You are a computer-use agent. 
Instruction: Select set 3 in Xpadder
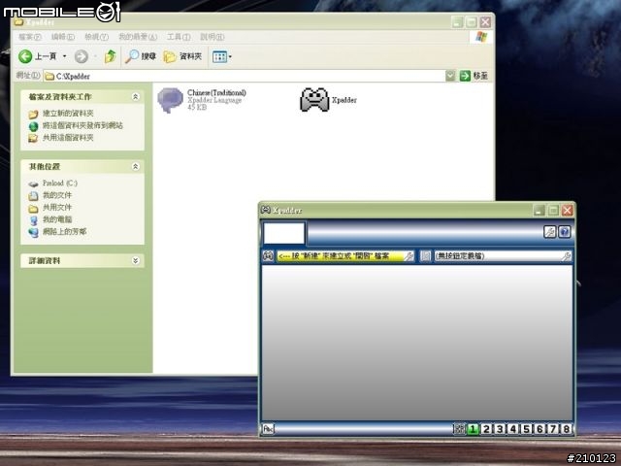pyautogui.click(x=500, y=429)
